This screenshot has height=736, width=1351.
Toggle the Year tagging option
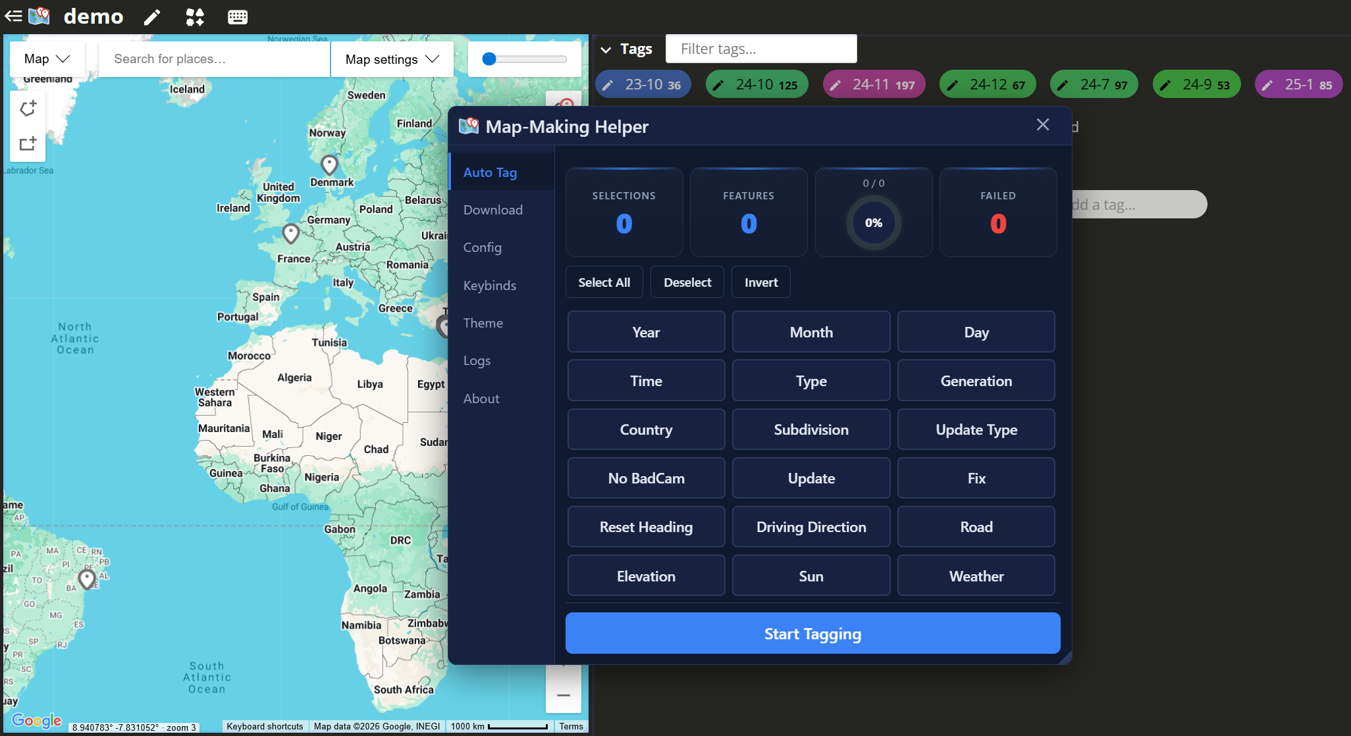click(646, 332)
